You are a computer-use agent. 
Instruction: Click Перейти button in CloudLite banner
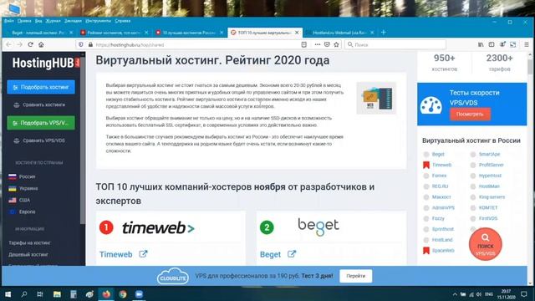pyautogui.click(x=355, y=276)
